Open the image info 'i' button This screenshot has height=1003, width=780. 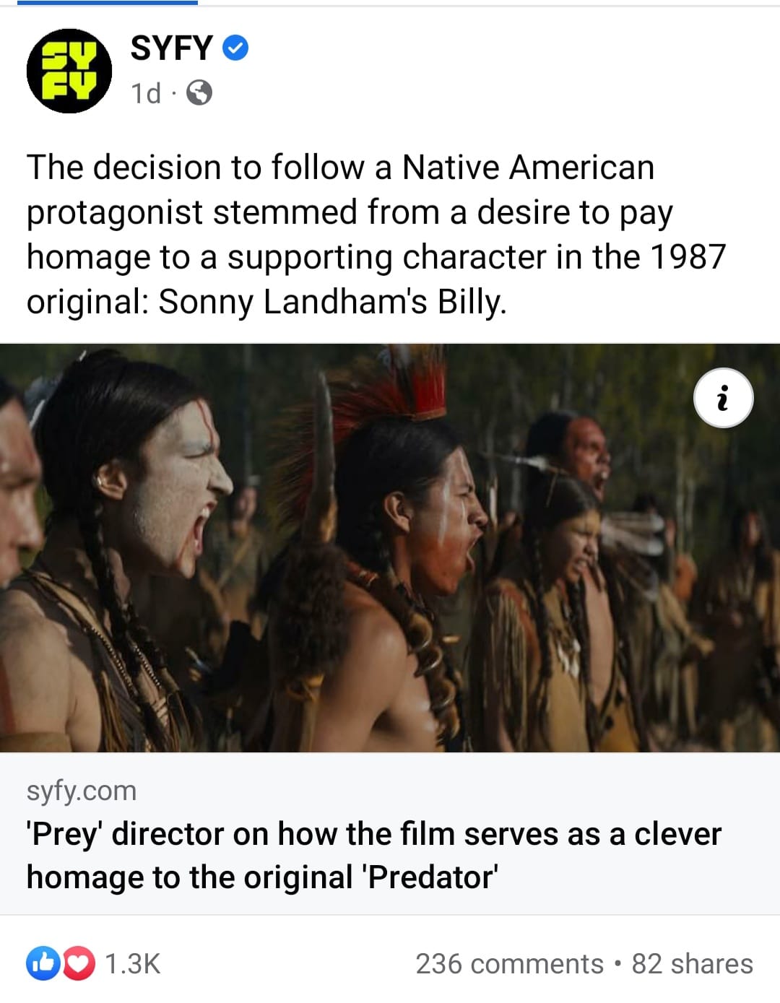pos(723,398)
